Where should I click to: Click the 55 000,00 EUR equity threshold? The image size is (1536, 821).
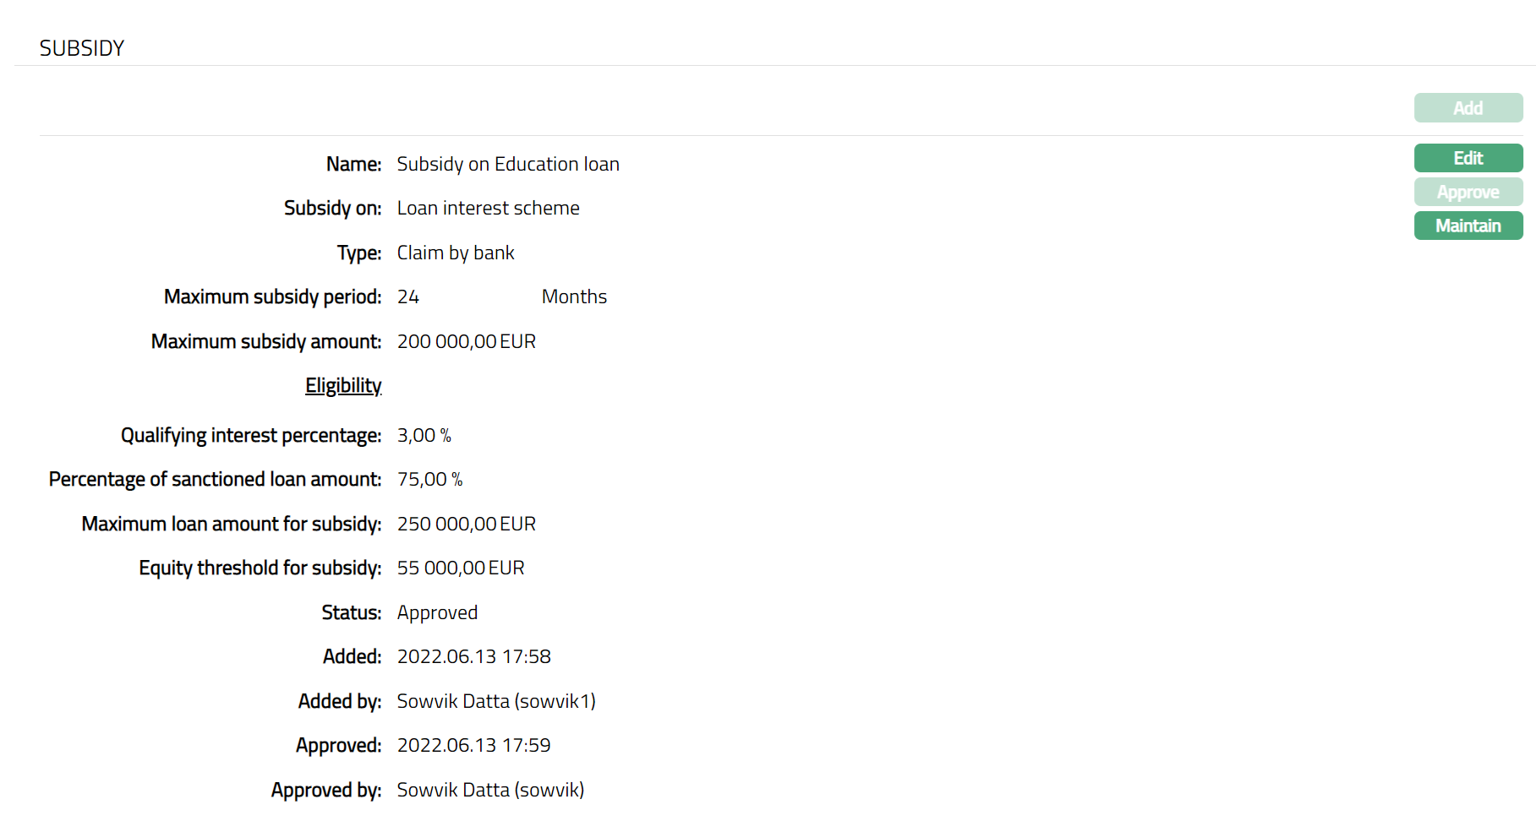tap(460, 568)
